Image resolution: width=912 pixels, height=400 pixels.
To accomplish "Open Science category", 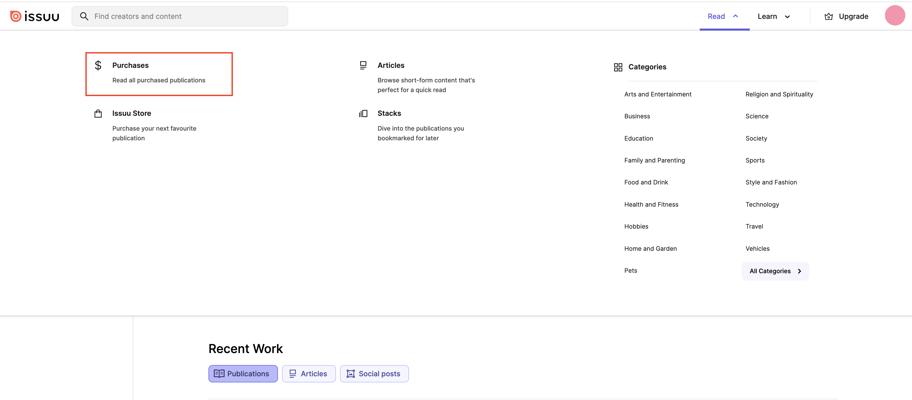I will [757, 116].
